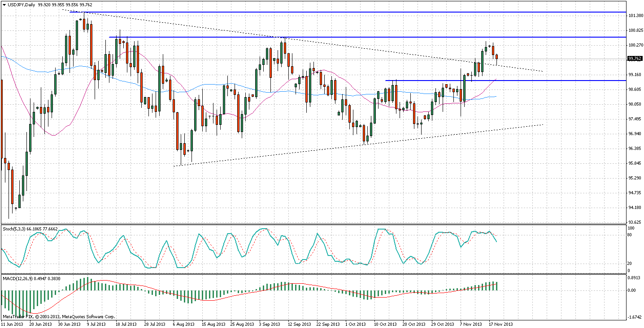The width and height of the screenshot is (644, 328).
Task: Select the topmost blue horizontal resistance line
Action: (x=359, y=12)
